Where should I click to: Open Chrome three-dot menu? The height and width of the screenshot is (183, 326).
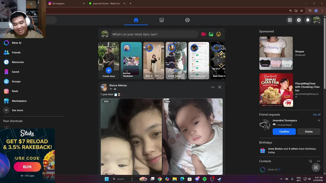click(x=322, y=11)
